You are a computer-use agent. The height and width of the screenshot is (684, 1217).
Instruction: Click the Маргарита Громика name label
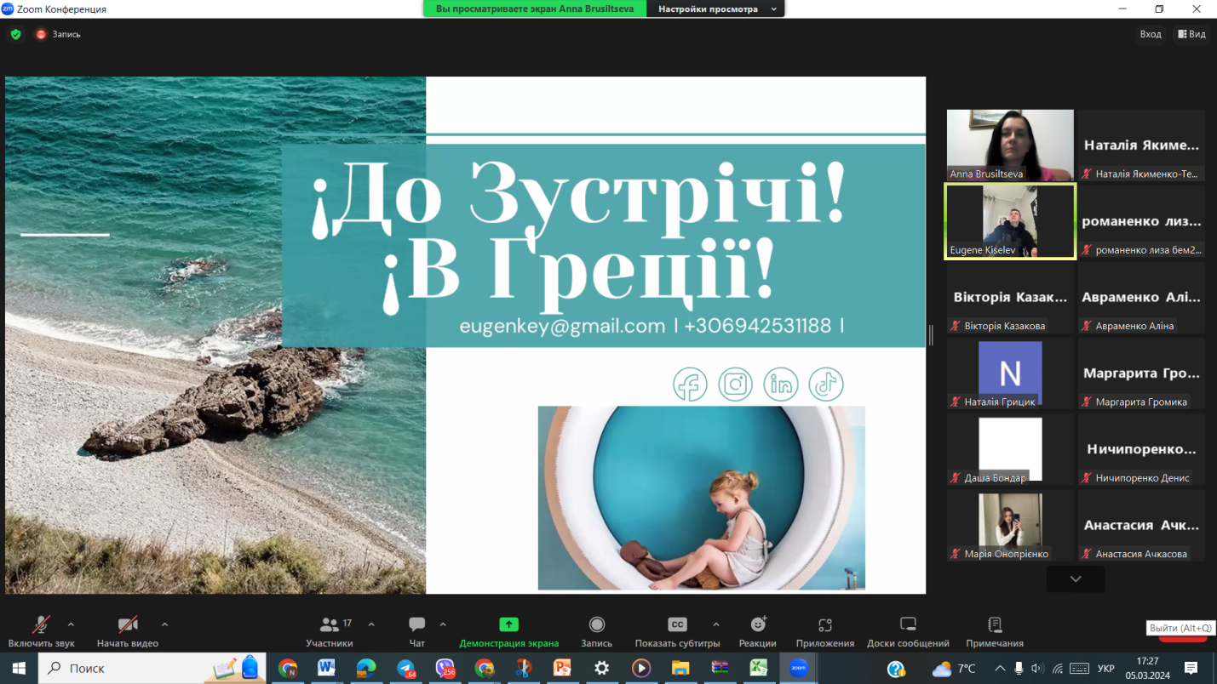point(1141,402)
